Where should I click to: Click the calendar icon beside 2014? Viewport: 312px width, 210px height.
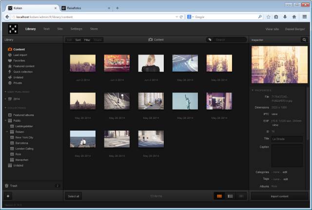10,99
